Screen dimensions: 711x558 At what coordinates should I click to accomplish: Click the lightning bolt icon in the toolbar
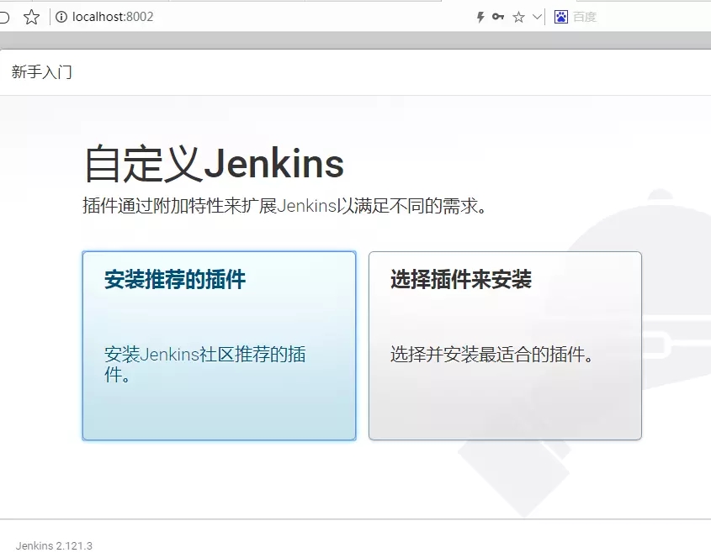coord(480,16)
